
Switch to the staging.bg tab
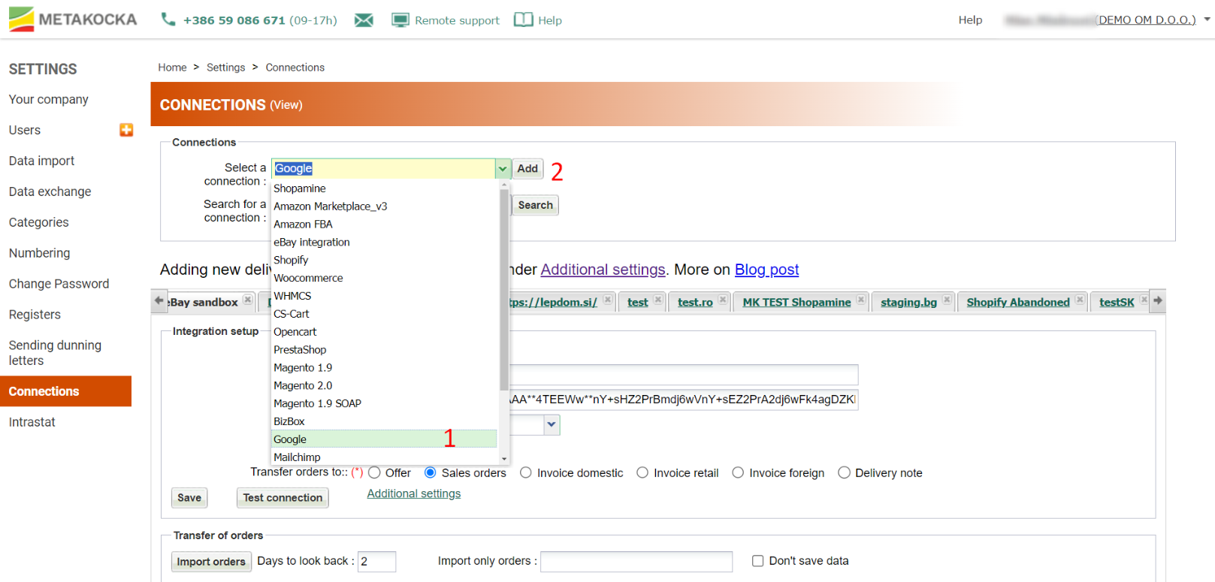(908, 302)
